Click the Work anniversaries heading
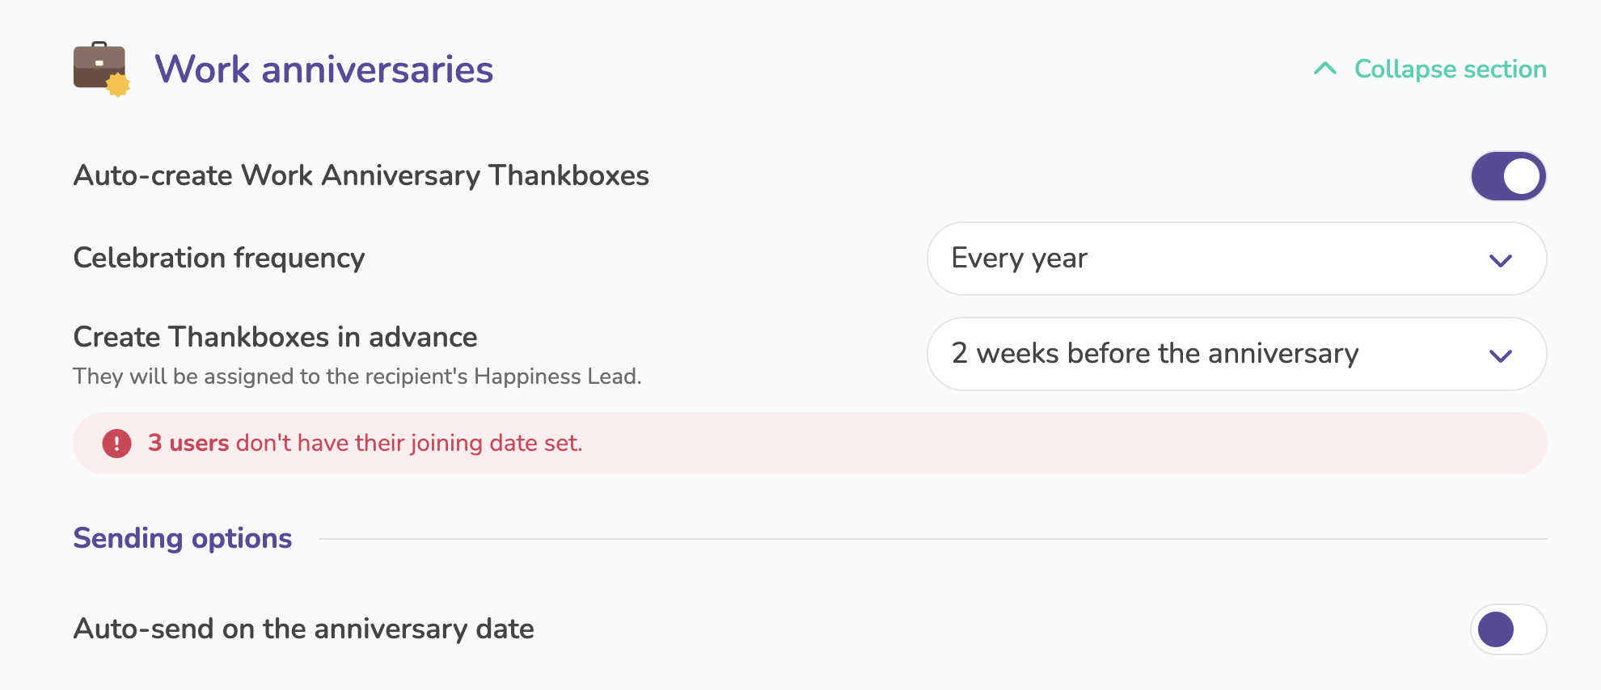 [x=323, y=69]
